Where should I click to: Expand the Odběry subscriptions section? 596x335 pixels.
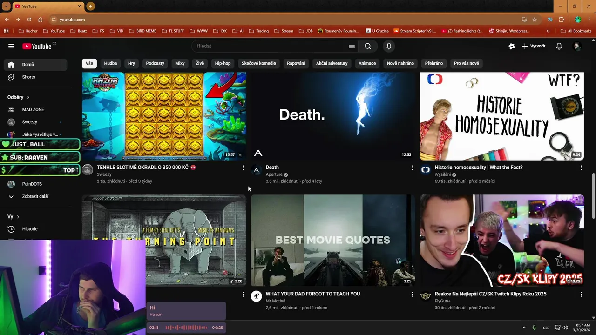click(x=19, y=97)
